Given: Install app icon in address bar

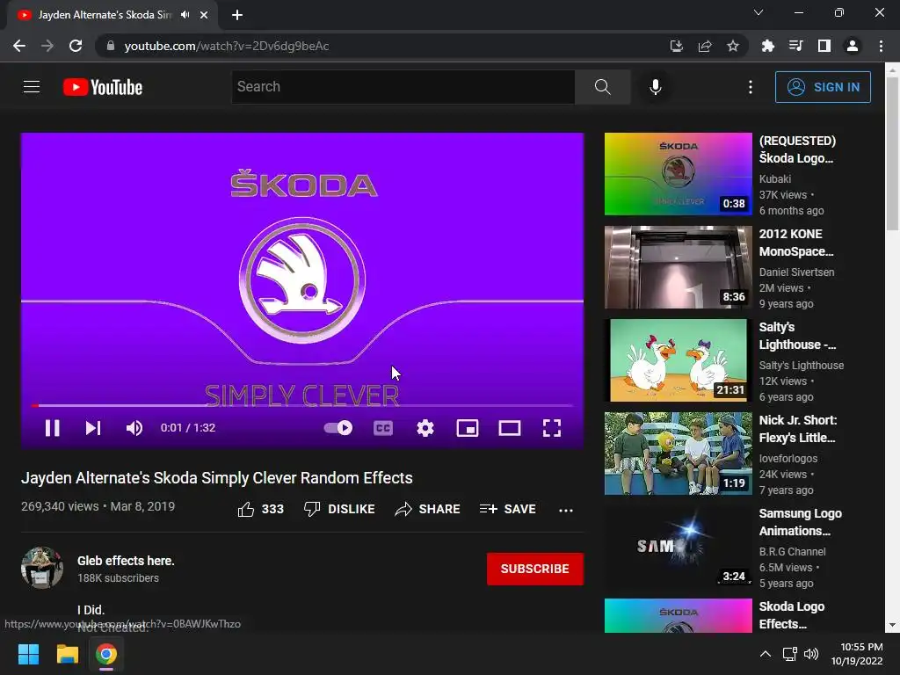Looking at the screenshot, I should click(676, 46).
